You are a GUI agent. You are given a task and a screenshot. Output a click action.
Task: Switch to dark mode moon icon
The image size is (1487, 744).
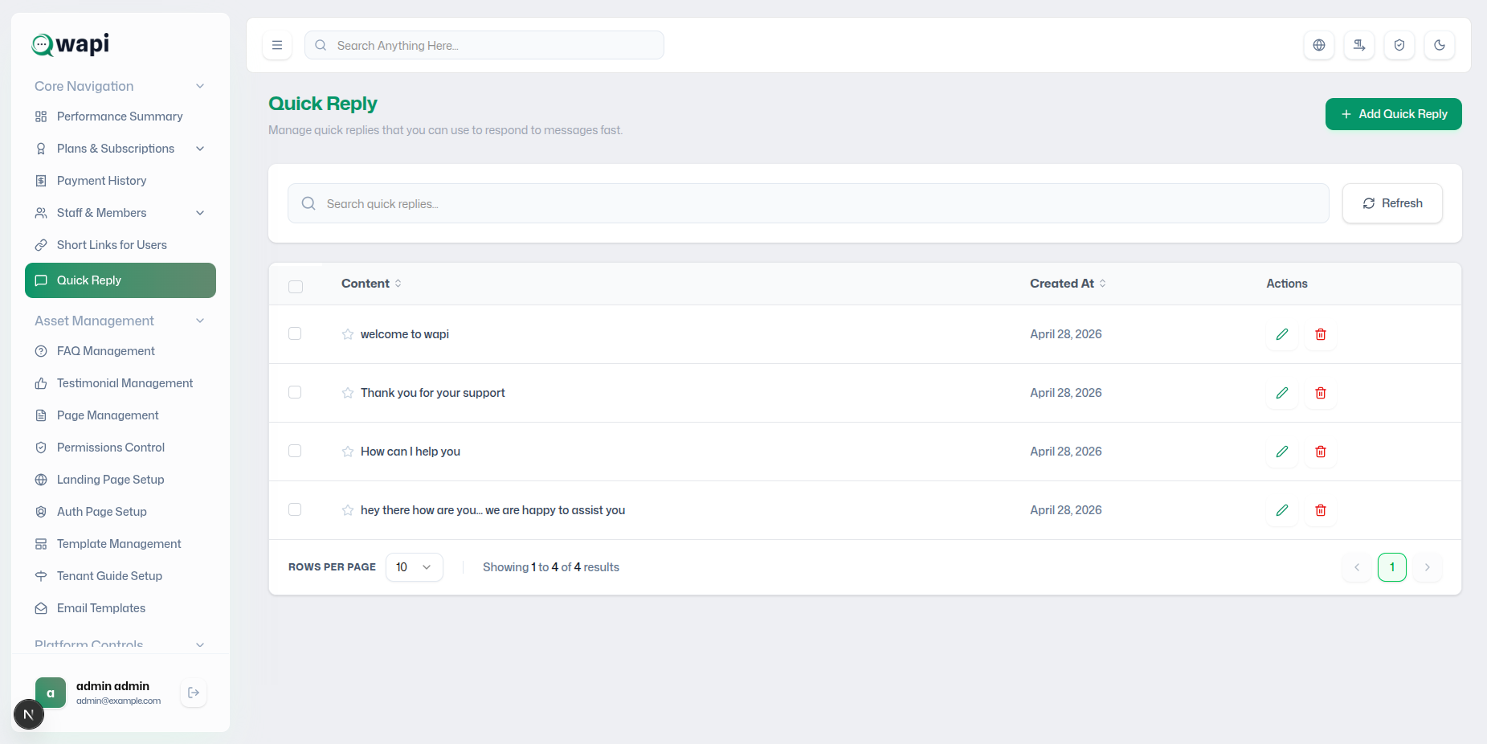pos(1440,45)
